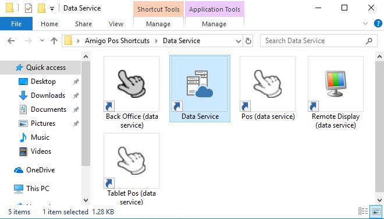Switch to Details view layout icon
Image resolution: width=384 pixels, height=219 pixels.
[x=363, y=211]
